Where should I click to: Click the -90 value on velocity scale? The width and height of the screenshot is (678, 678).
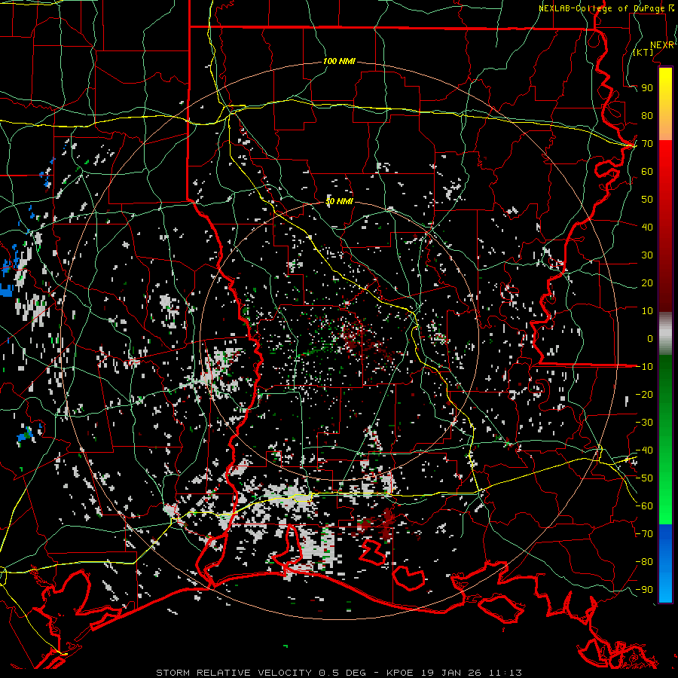(644, 590)
